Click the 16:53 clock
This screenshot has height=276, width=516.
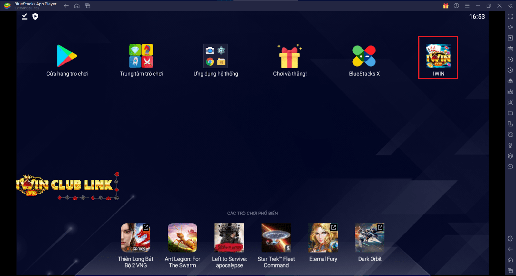tap(477, 17)
